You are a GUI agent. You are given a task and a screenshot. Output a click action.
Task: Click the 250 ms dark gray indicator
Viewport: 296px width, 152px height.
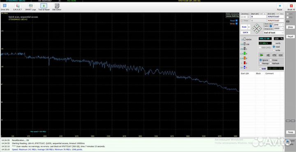245,49
